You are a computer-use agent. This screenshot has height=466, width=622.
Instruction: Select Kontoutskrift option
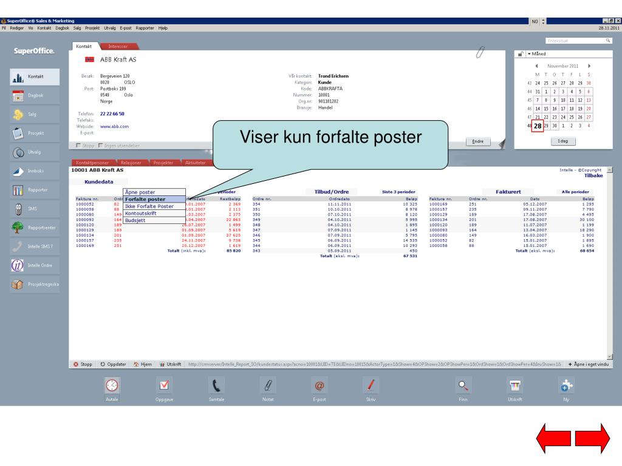coord(154,213)
